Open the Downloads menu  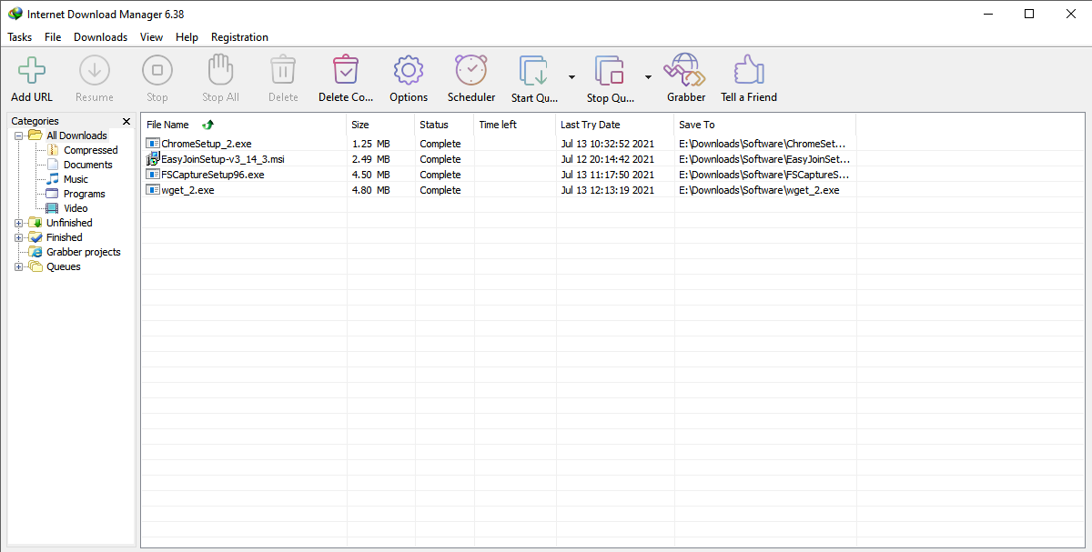(x=100, y=37)
